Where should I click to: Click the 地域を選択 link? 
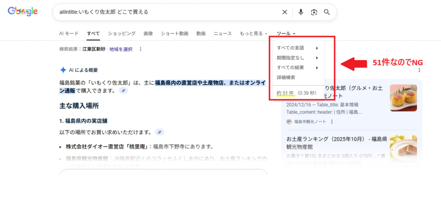point(121,49)
